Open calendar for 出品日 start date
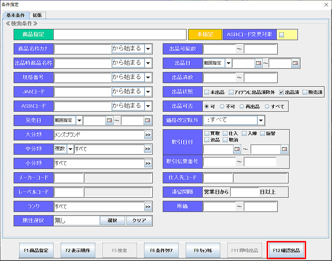Viewport: 332px width, 261px height. pos(258,63)
